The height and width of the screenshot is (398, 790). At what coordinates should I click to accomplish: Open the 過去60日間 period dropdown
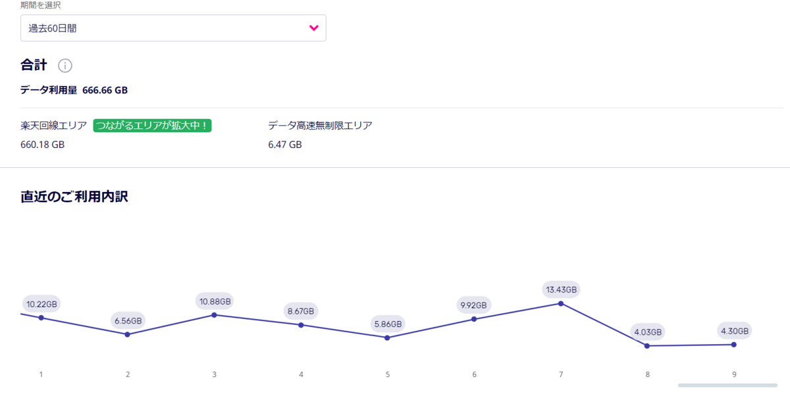173,28
